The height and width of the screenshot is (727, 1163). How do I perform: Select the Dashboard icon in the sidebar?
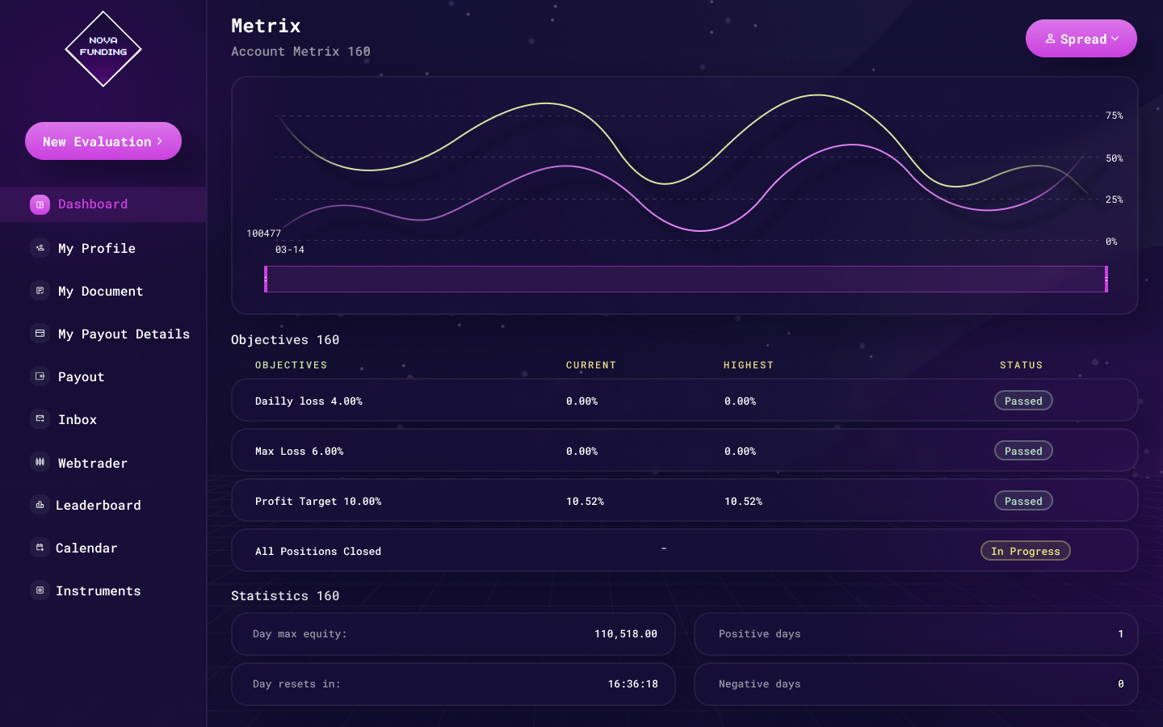coord(40,204)
